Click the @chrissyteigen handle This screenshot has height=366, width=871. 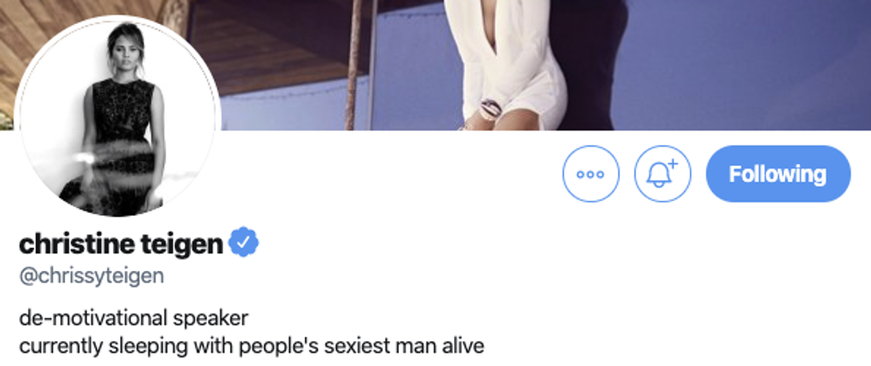pos(92,276)
